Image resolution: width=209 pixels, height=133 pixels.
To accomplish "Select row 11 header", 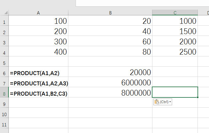I will click(4, 123).
